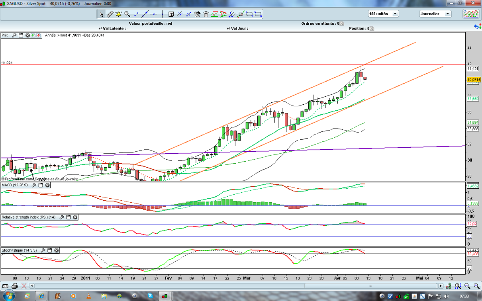482x301 pixels.
Task: Select the text annotation tool
Action: point(171,14)
